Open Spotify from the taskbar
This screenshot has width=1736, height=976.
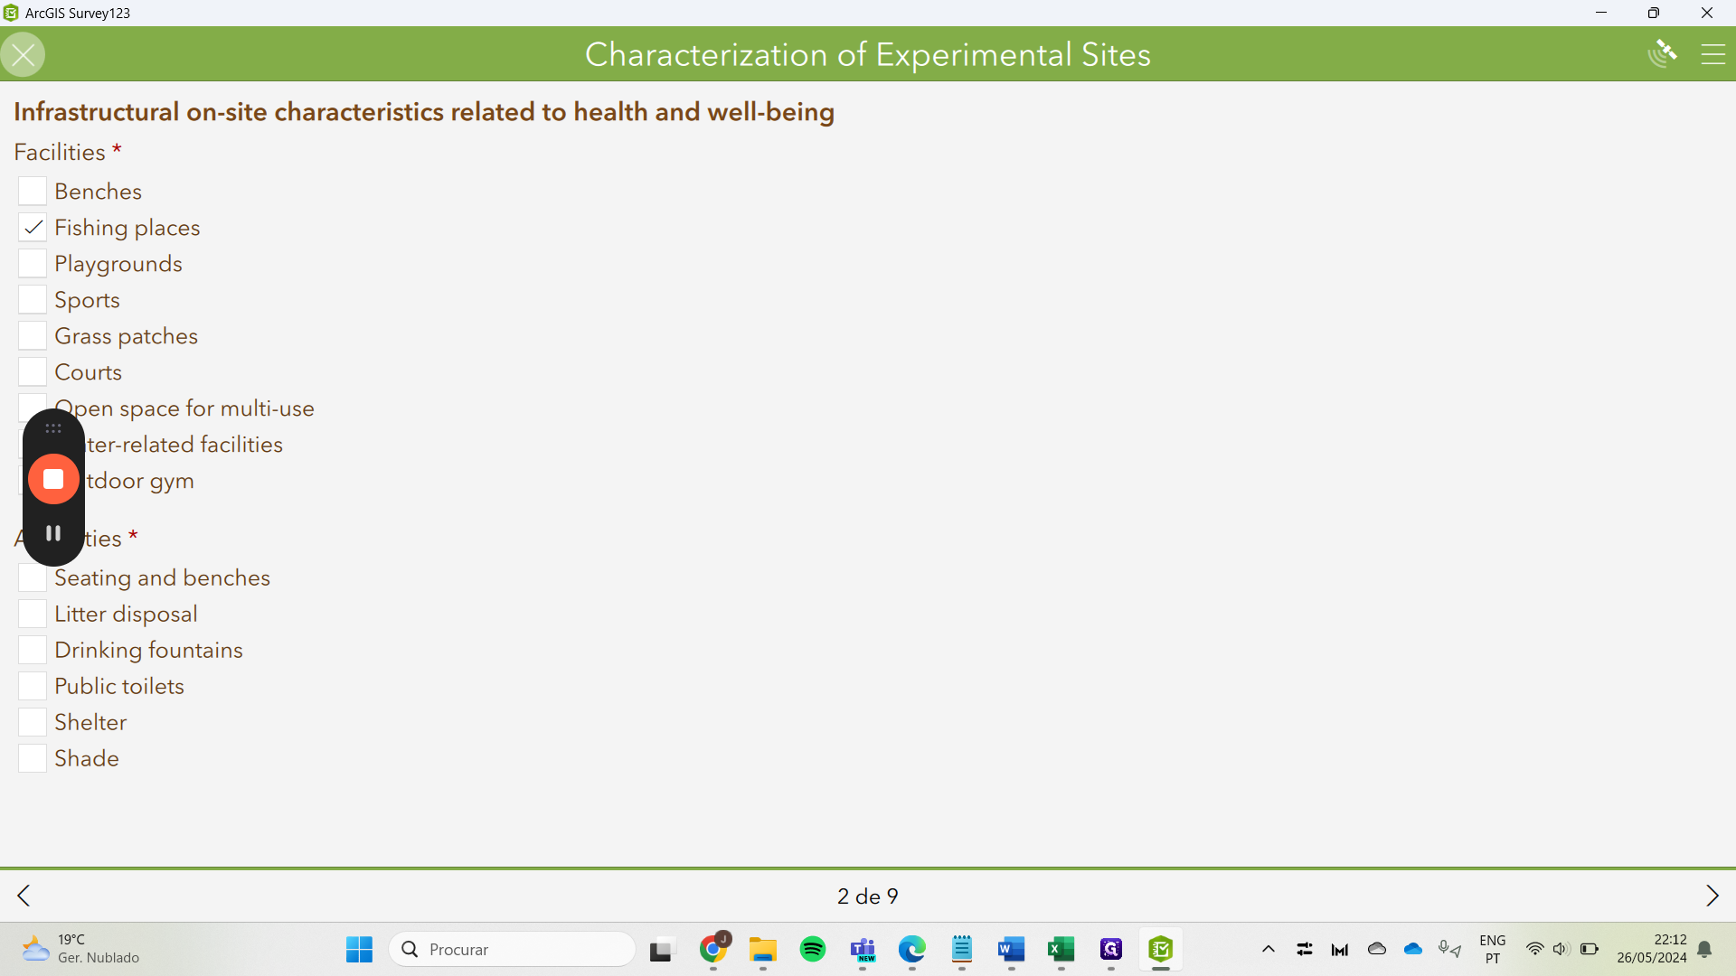point(813,949)
